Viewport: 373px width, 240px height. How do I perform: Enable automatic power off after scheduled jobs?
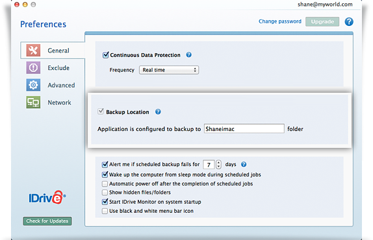105,184
